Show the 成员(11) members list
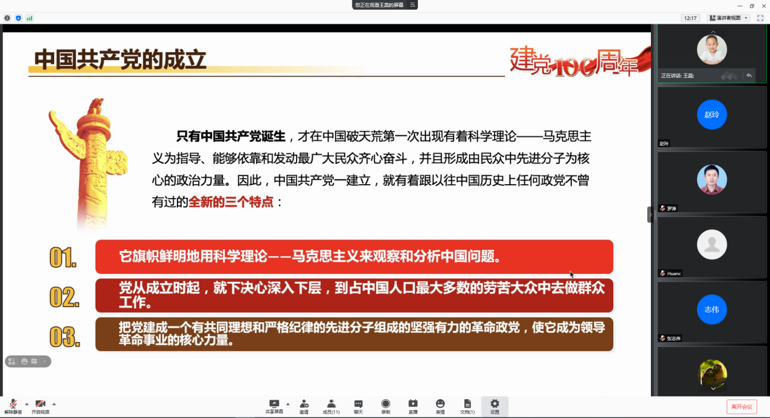This screenshot has height=418, width=770. click(x=331, y=405)
